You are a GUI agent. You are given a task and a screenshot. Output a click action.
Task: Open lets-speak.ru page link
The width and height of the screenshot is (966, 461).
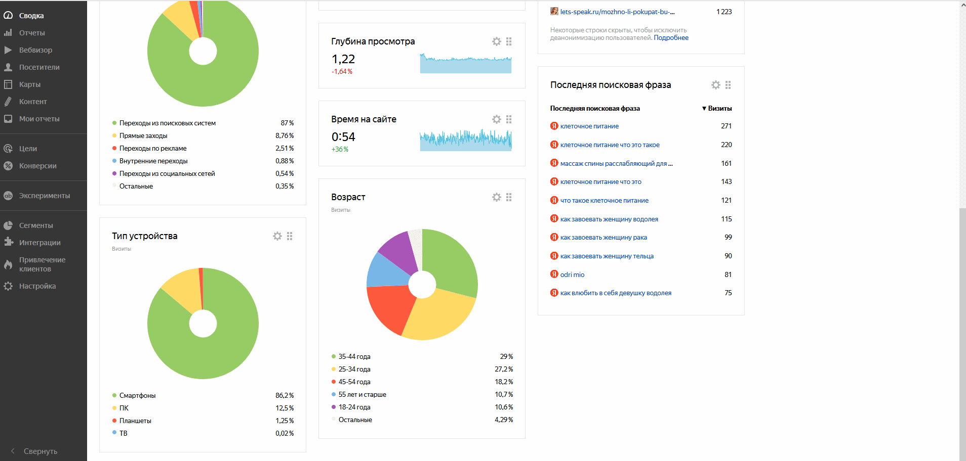coord(617,12)
